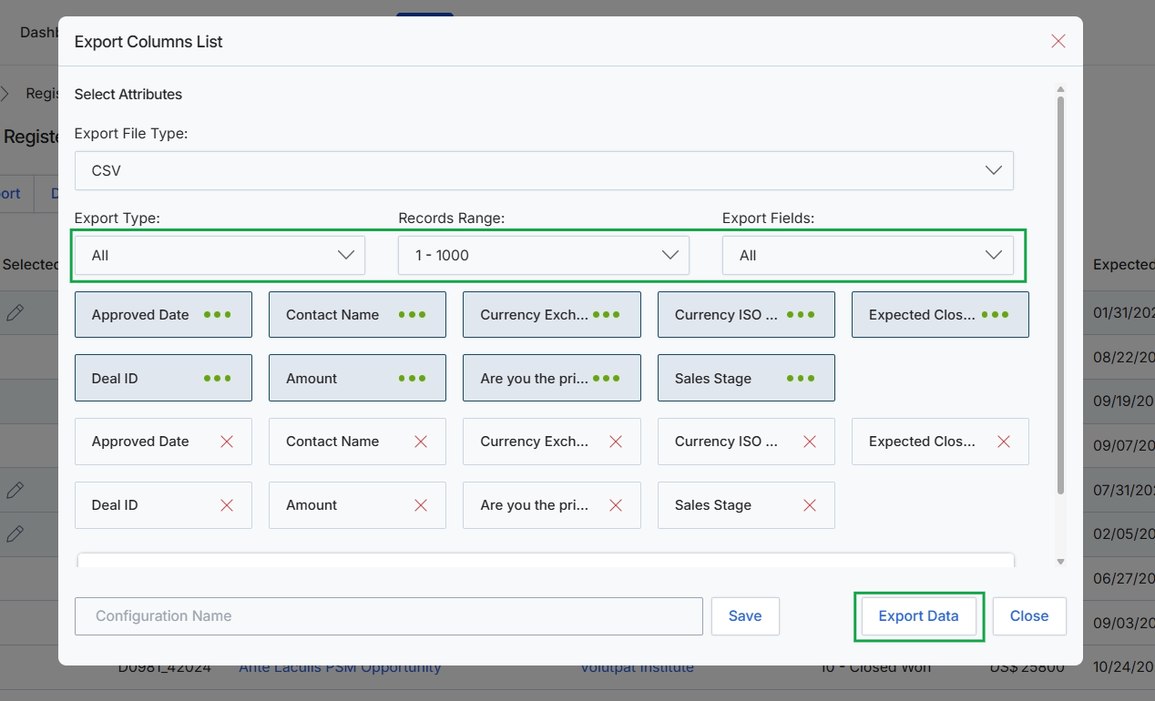Remove Contact Name with its red X
The image size is (1155, 701).
click(x=421, y=442)
